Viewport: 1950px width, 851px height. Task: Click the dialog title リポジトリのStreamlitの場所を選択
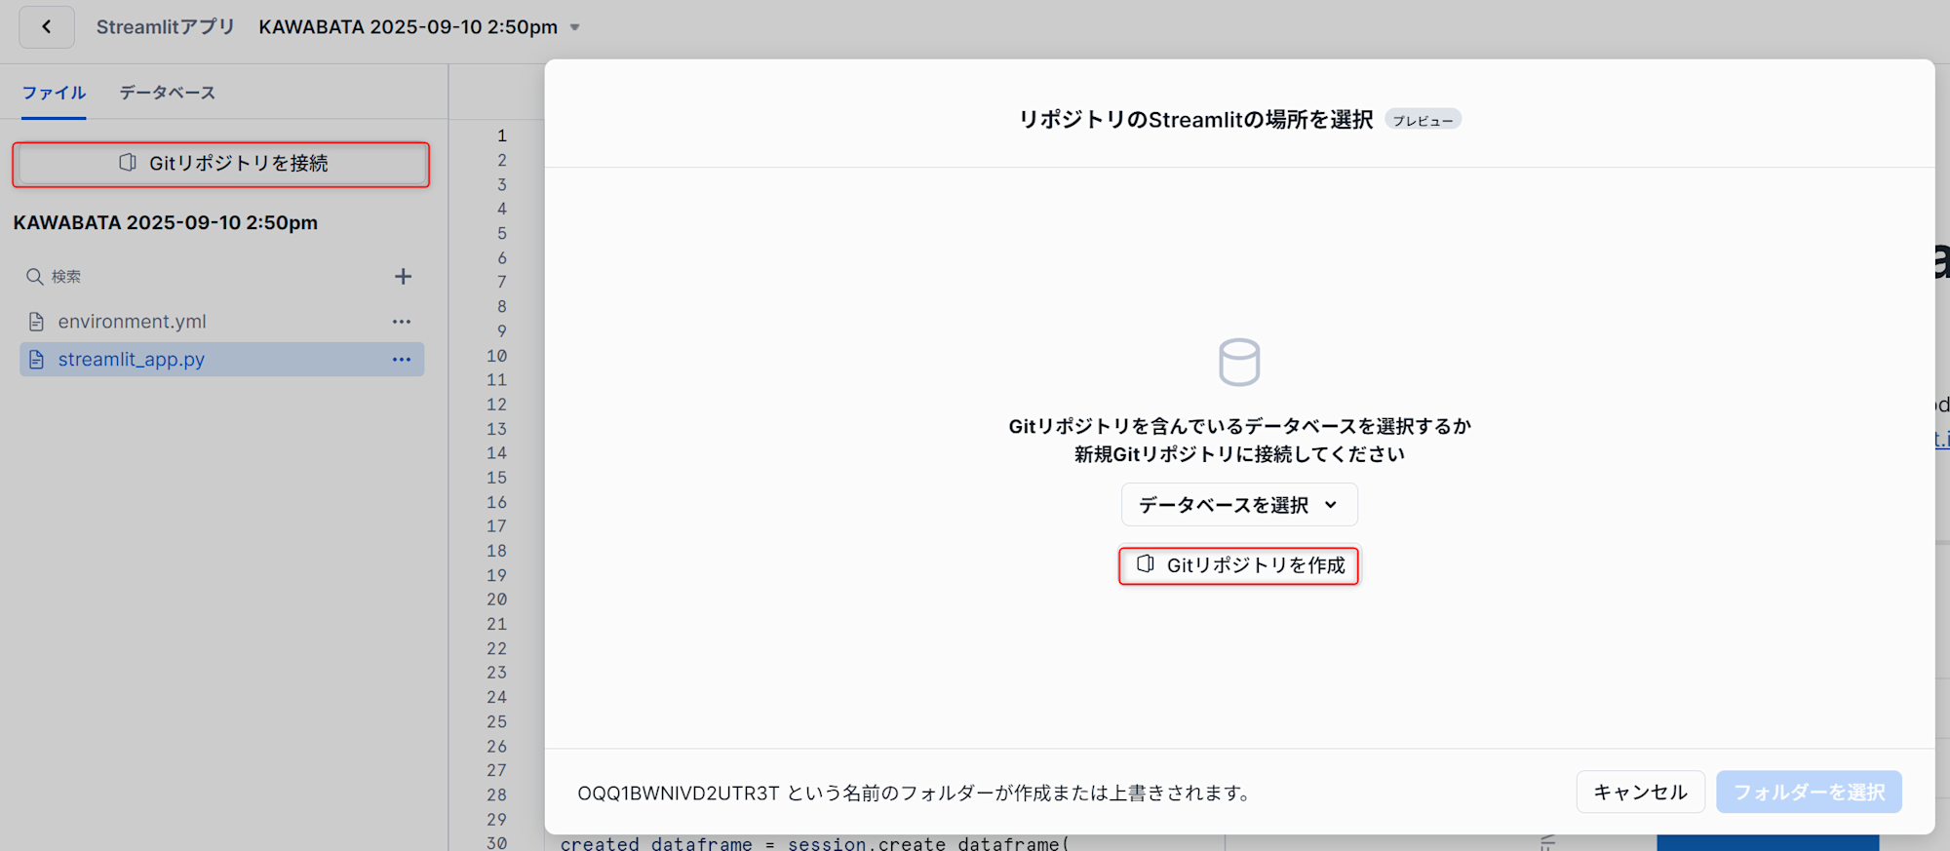pyautogui.click(x=1196, y=120)
